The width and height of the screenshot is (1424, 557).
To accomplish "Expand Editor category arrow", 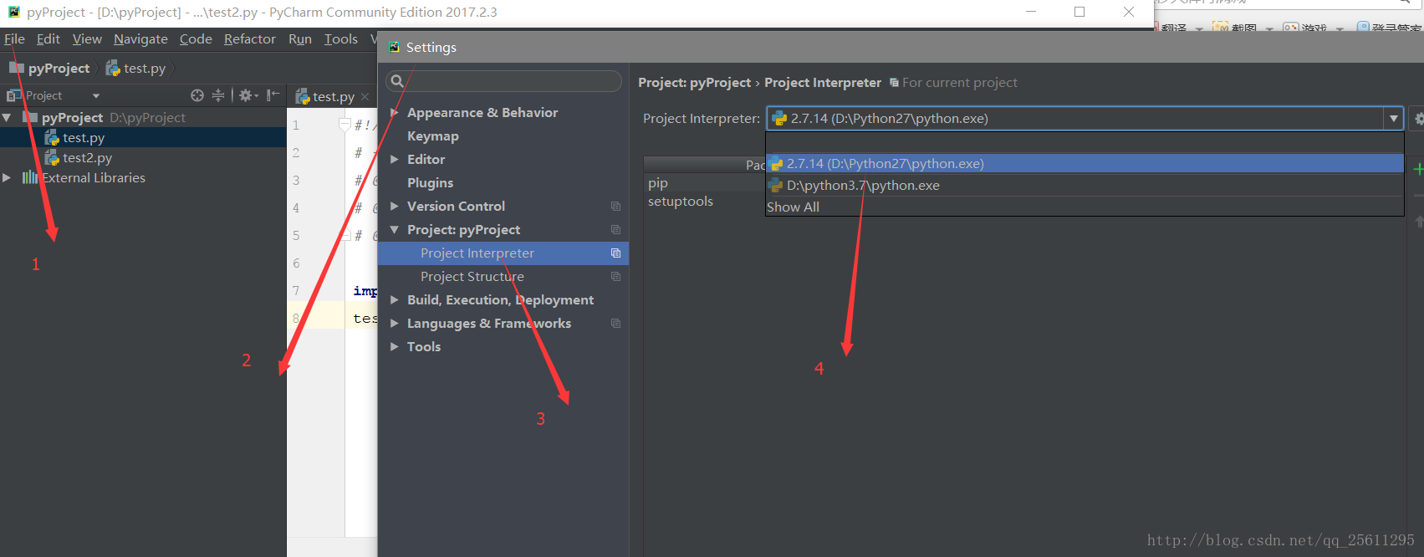I will pos(395,160).
